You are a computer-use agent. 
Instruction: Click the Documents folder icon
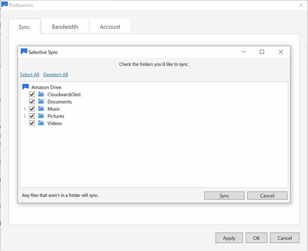click(x=41, y=101)
